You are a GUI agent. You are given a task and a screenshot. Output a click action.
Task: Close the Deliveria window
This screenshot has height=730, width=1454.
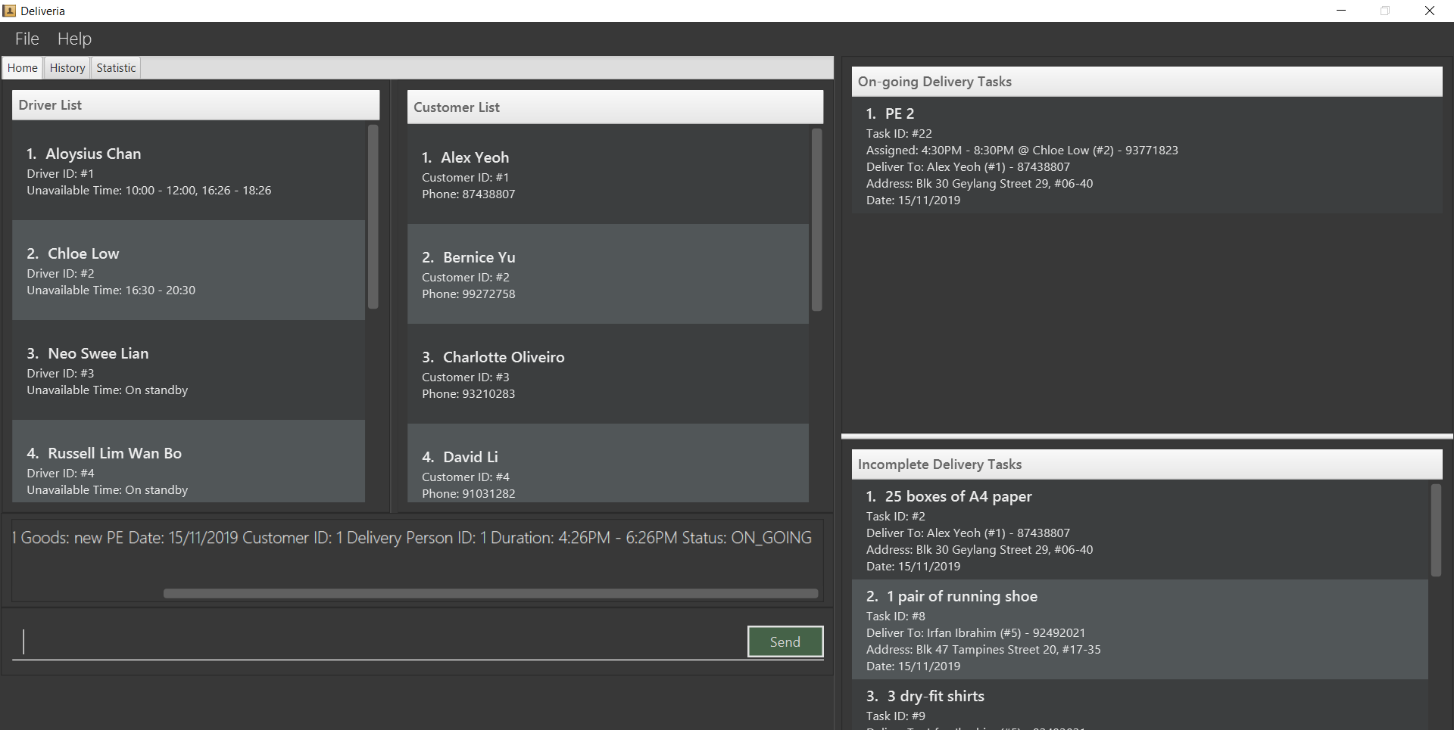click(x=1430, y=11)
